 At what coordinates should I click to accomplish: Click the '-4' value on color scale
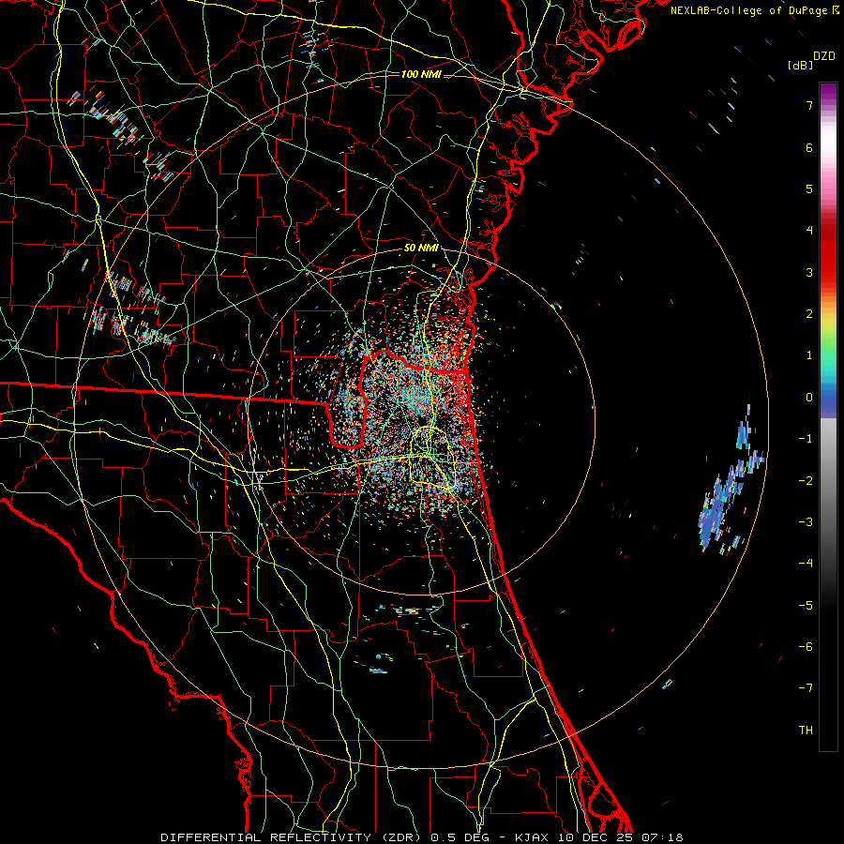click(806, 564)
